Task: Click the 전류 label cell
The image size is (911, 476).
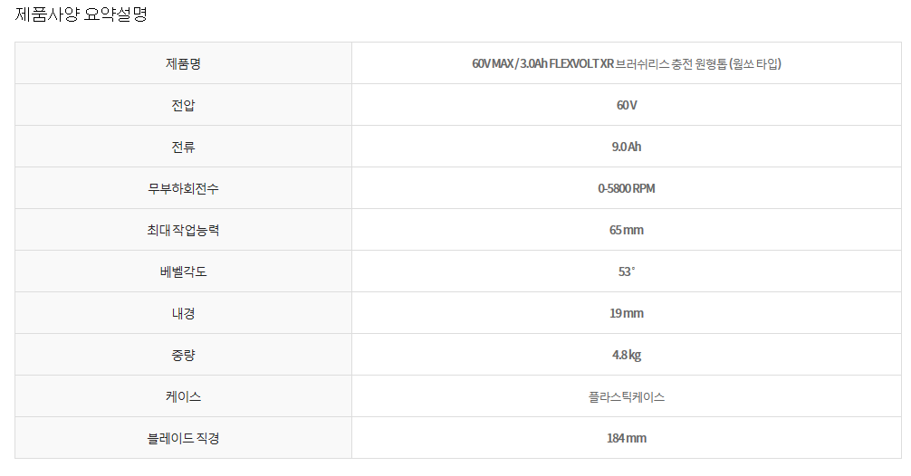Action: 183,147
